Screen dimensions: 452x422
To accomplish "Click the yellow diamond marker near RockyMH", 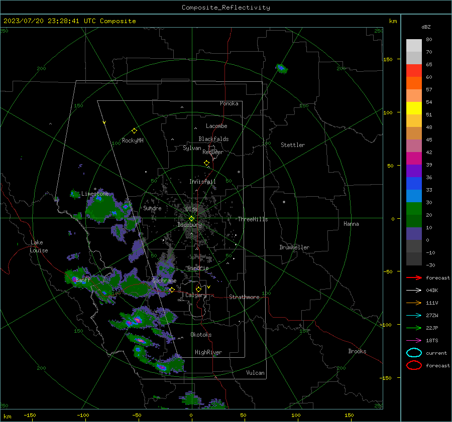I will click(x=134, y=131).
